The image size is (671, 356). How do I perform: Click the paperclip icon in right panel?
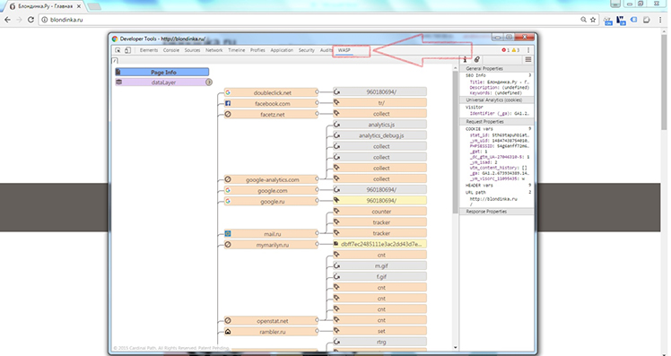(476, 59)
